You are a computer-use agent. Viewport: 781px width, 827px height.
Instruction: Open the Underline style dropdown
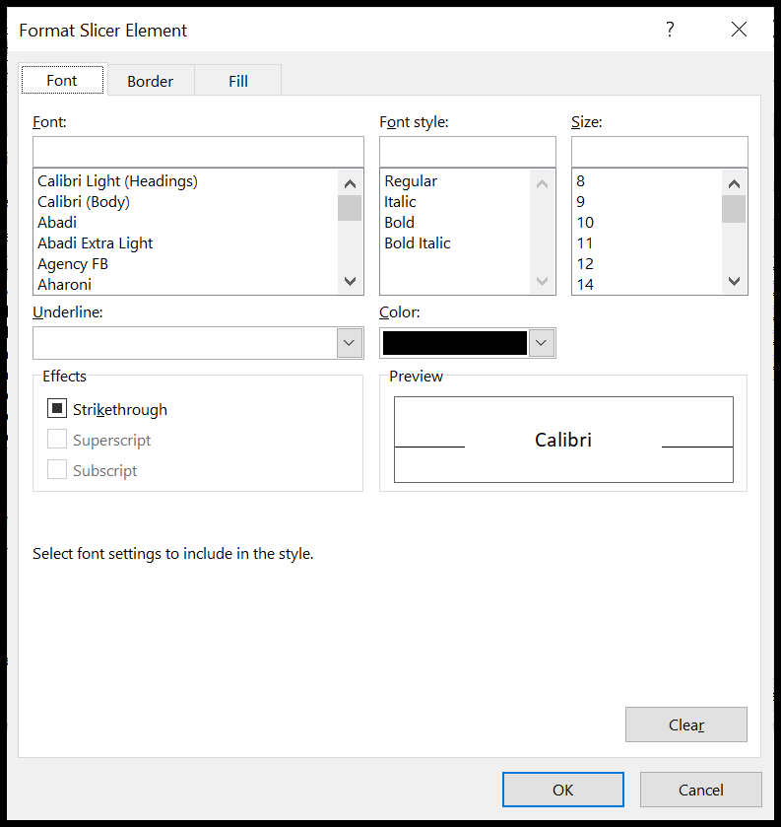click(350, 342)
